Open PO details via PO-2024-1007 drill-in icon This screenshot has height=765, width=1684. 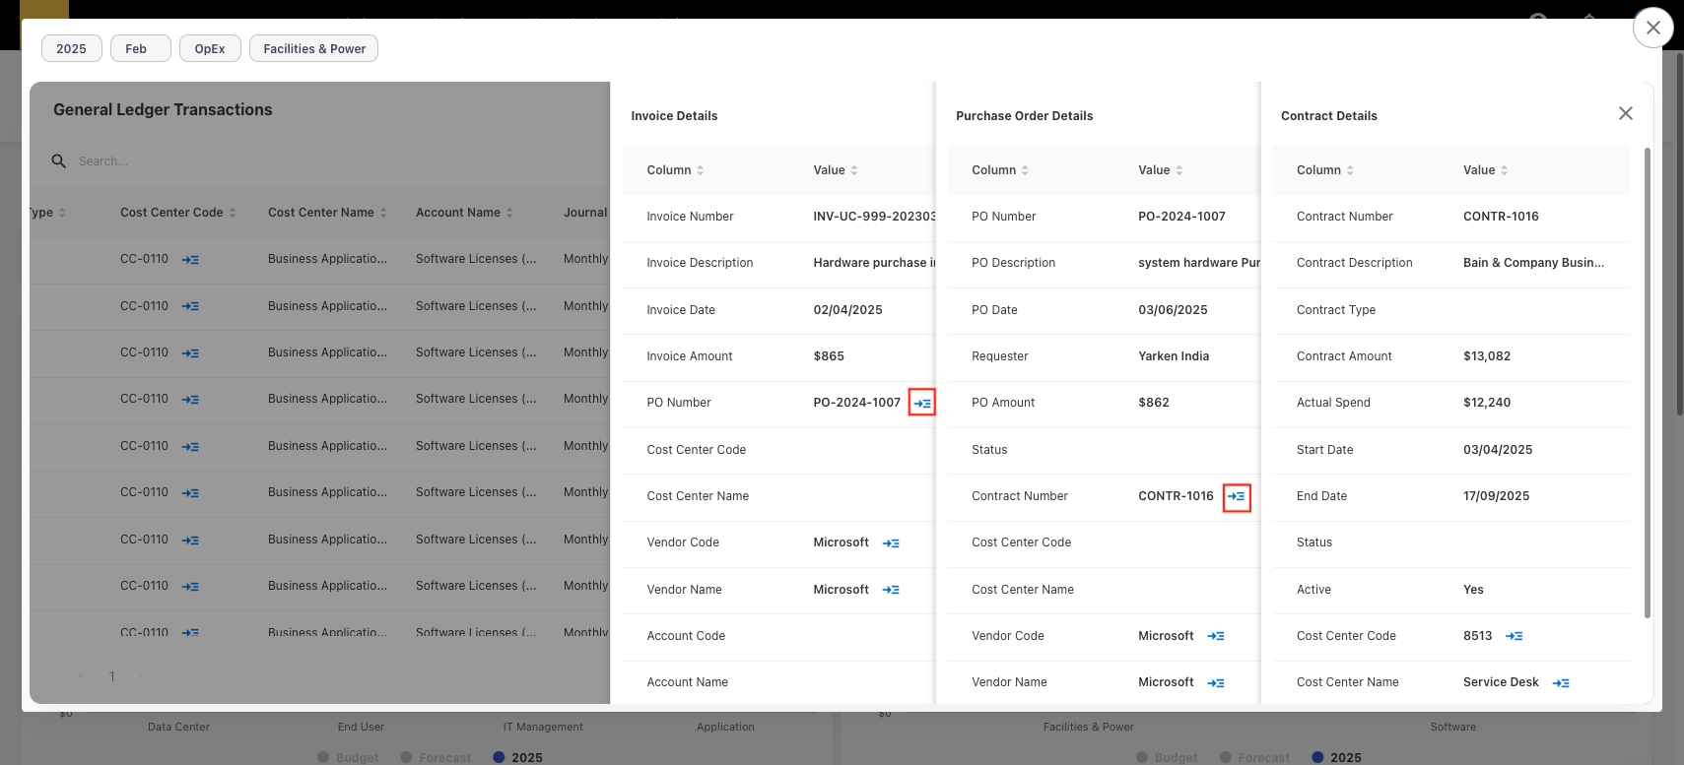click(921, 403)
